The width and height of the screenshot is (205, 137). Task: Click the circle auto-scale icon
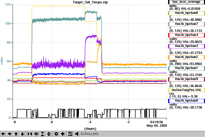(56, 134)
